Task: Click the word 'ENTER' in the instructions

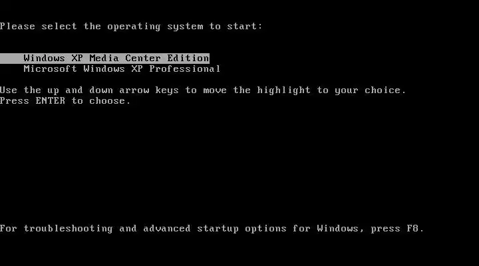Action: tap(51, 101)
